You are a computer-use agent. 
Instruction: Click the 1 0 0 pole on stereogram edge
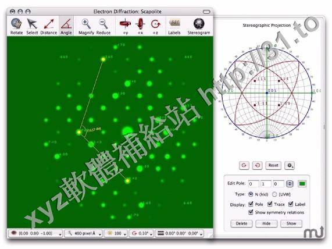(312, 93)
